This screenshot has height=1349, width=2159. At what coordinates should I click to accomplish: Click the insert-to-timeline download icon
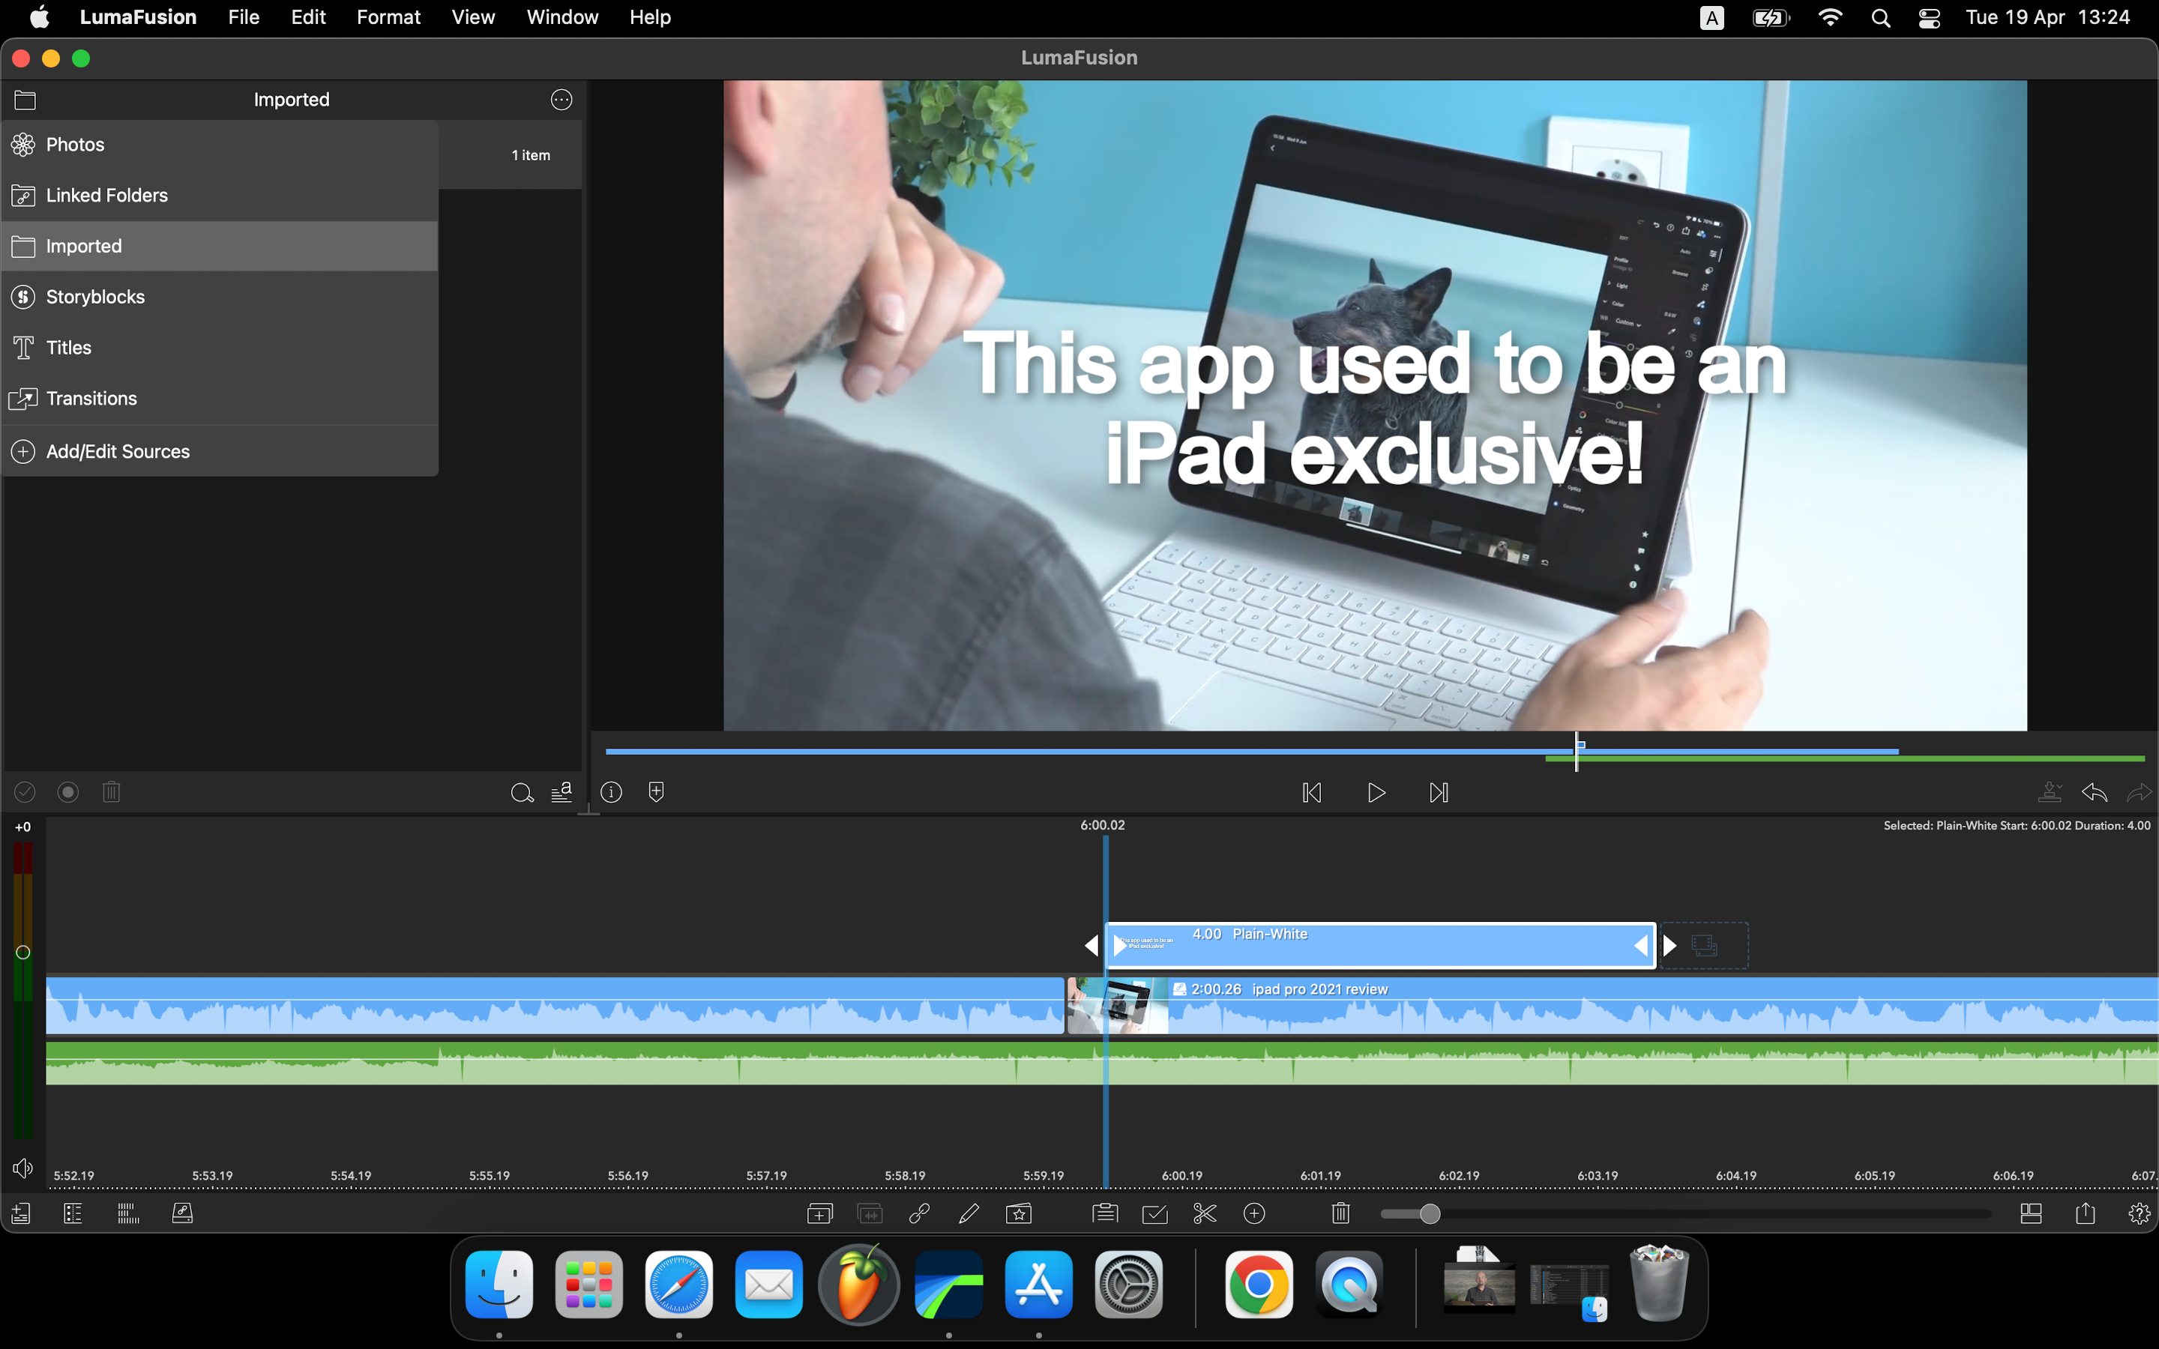2050,792
